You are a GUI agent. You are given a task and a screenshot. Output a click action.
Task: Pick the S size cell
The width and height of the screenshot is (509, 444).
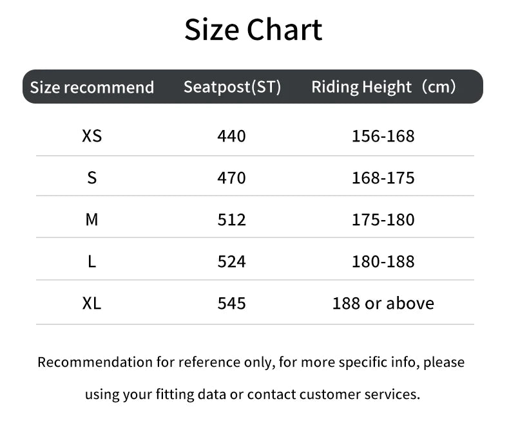tap(92, 178)
